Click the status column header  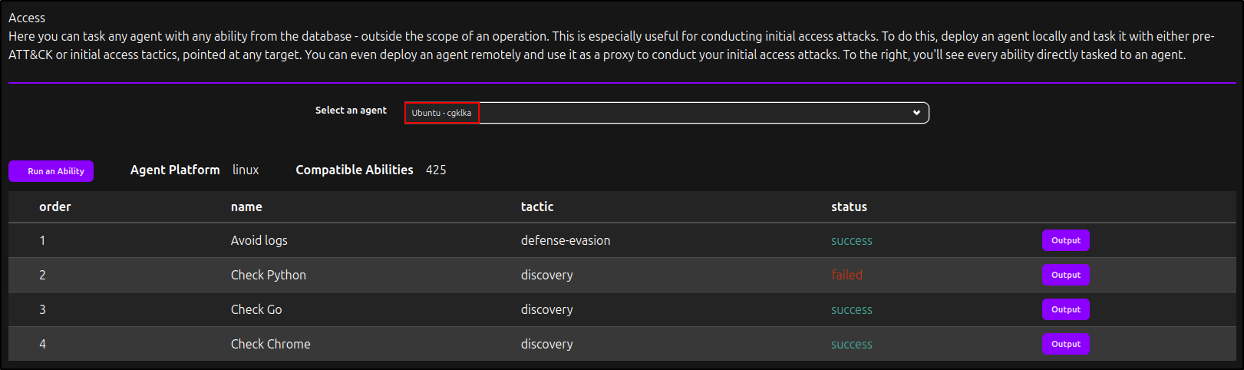coord(849,206)
